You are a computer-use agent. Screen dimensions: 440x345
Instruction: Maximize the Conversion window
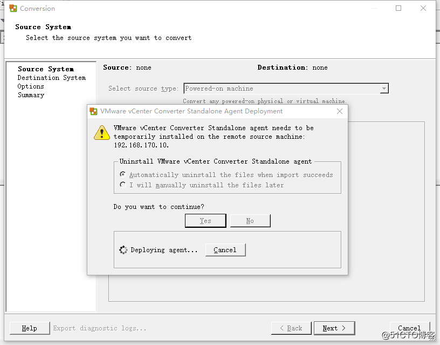click(x=398, y=8)
